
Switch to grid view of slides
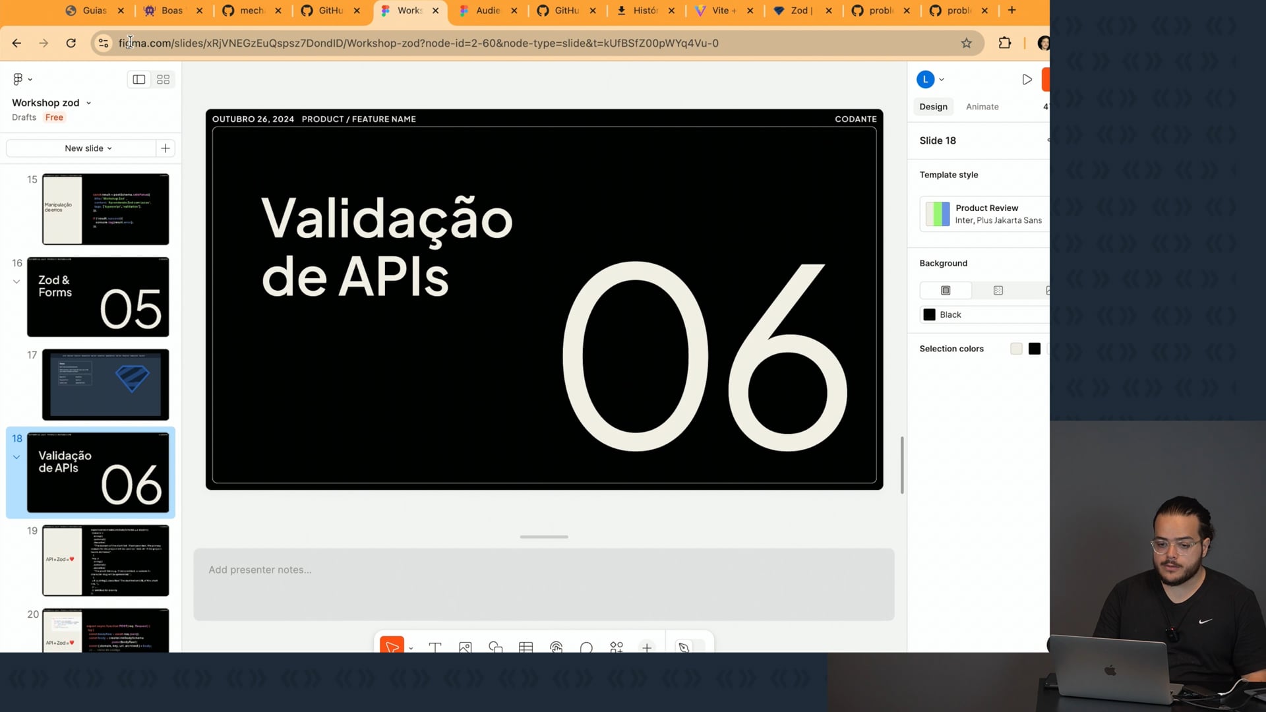click(163, 79)
